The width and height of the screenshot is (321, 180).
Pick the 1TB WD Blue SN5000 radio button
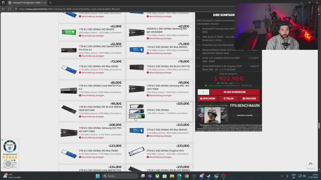click(191, 44)
